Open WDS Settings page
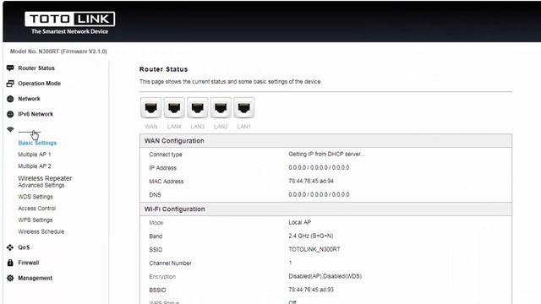Viewport: 541px width, 304px height. pos(36,197)
